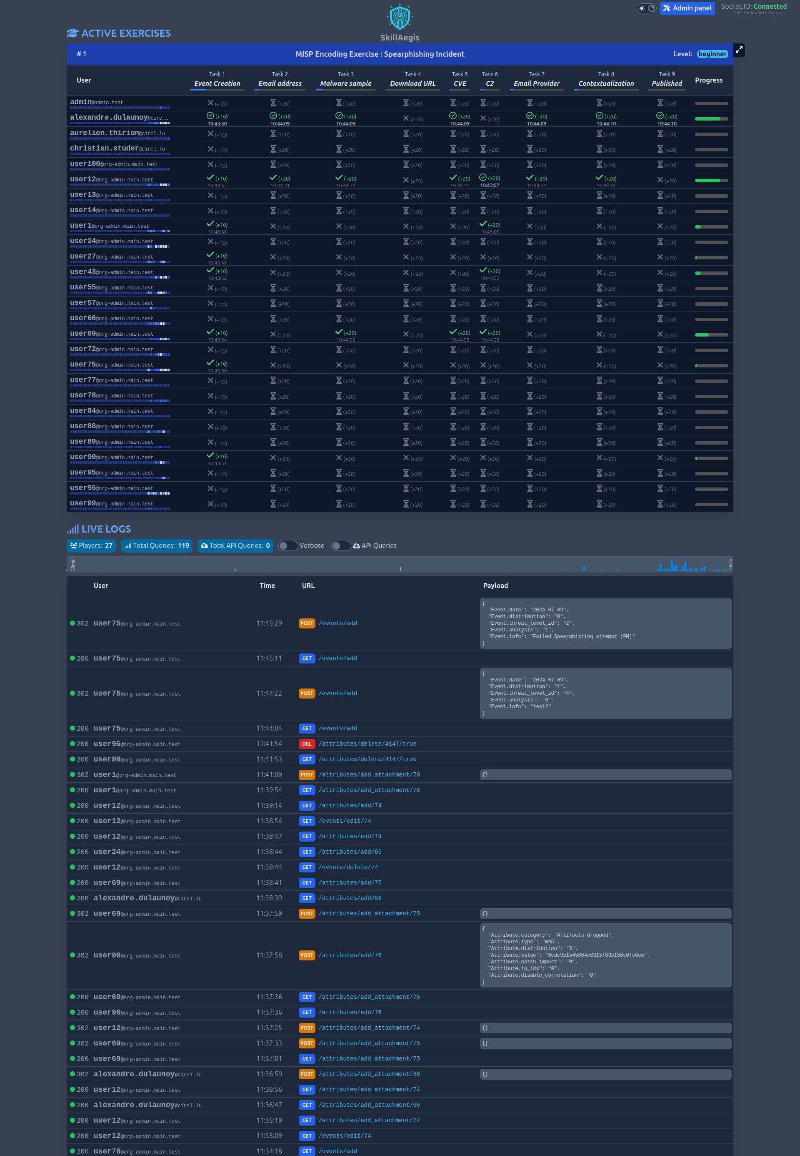Toggle the dark/light theme switch
Image resolution: width=800 pixels, height=1156 pixels.
(x=646, y=8)
